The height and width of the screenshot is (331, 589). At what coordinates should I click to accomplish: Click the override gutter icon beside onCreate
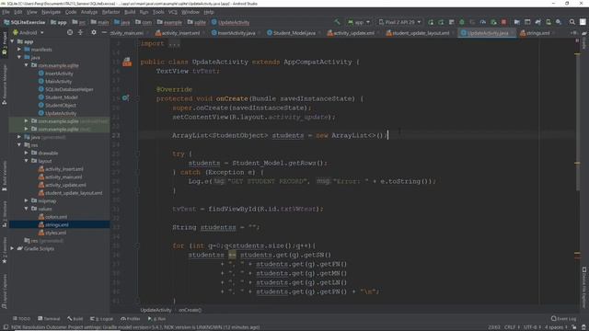[x=125, y=98]
